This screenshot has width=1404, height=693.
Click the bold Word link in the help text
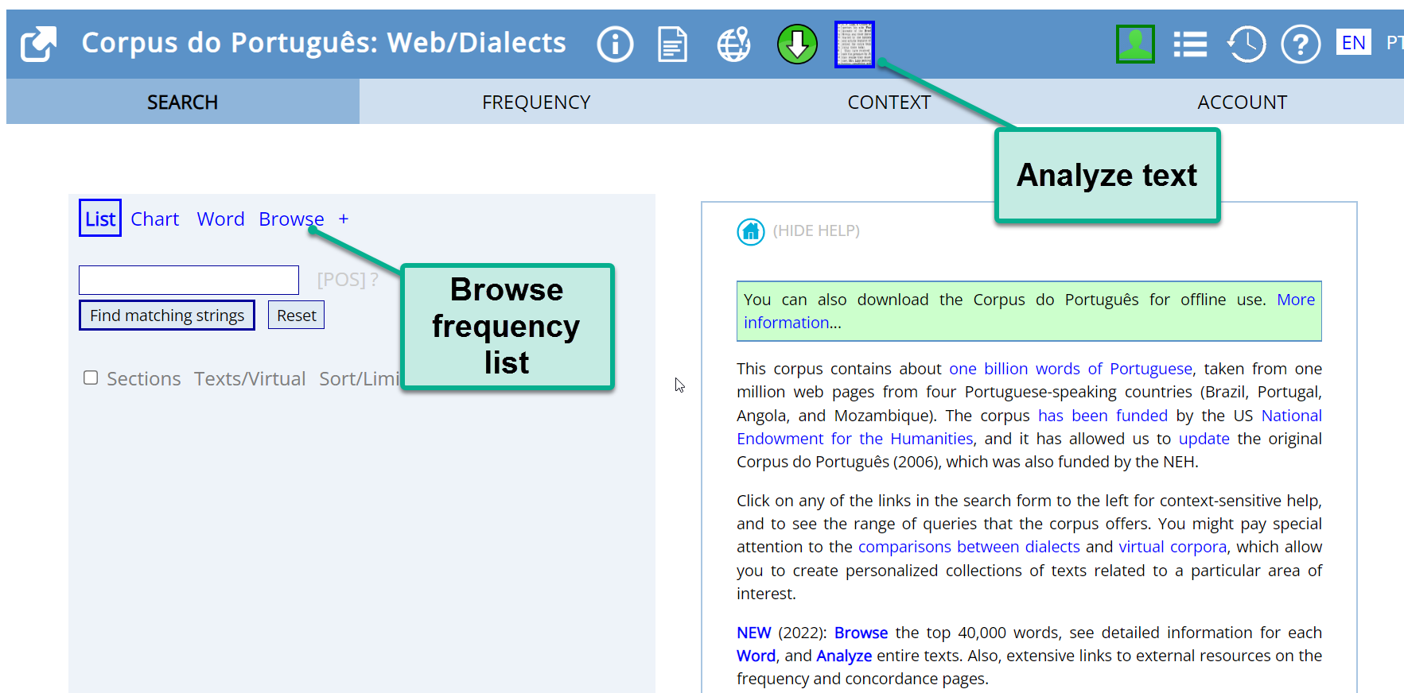tap(756, 656)
